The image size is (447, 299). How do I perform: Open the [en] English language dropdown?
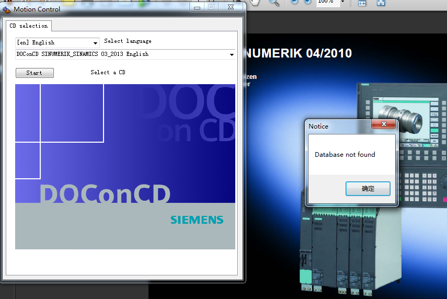click(58, 43)
